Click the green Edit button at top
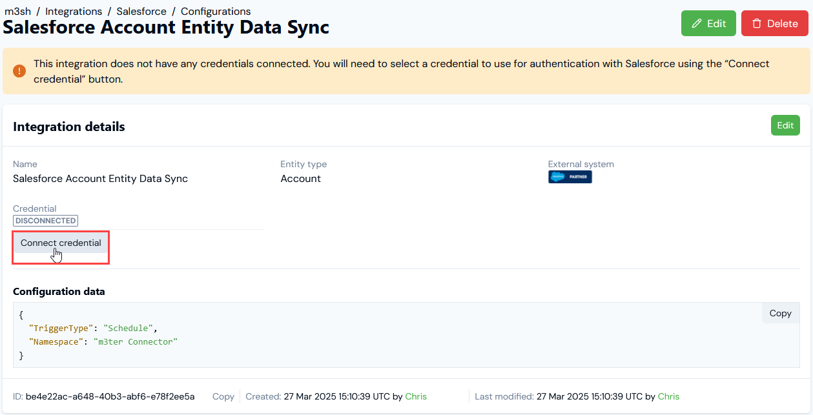813x415 pixels. 708,23
